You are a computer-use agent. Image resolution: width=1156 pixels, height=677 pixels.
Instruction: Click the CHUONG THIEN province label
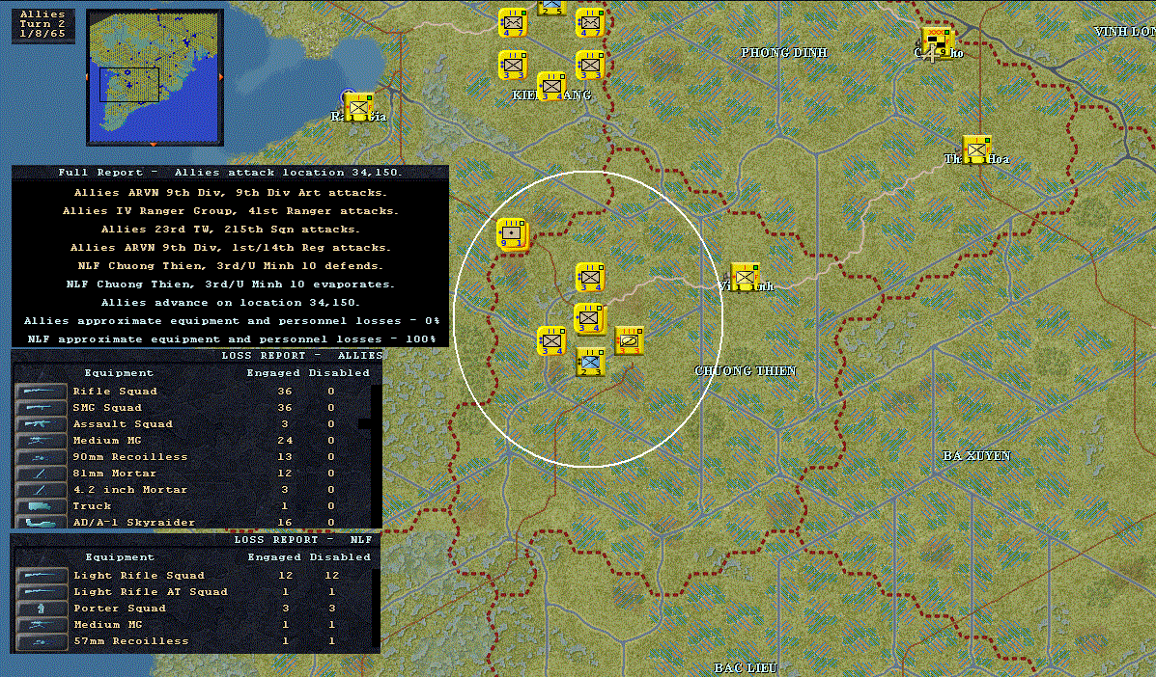(x=746, y=370)
